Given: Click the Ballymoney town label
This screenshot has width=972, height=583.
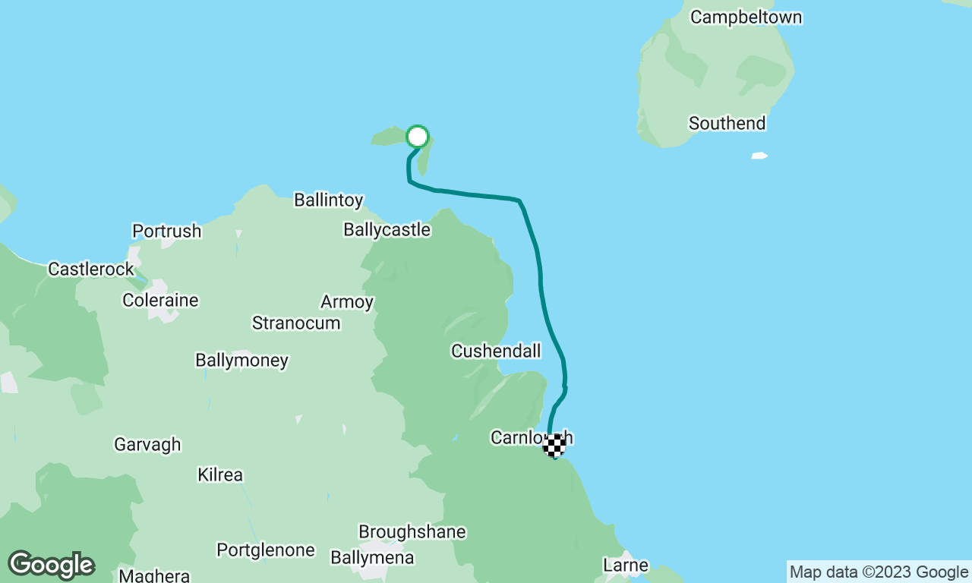Looking at the screenshot, I should tap(241, 361).
